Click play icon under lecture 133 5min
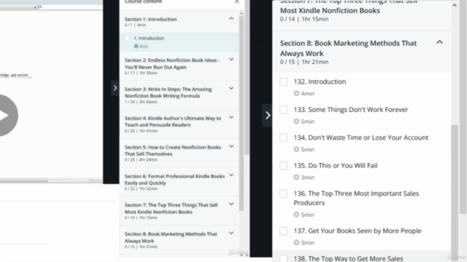Image resolution: width=467 pixels, height=262 pixels. (x=296, y=122)
